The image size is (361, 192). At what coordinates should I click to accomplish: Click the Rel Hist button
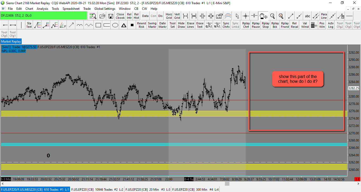click(x=136, y=16)
